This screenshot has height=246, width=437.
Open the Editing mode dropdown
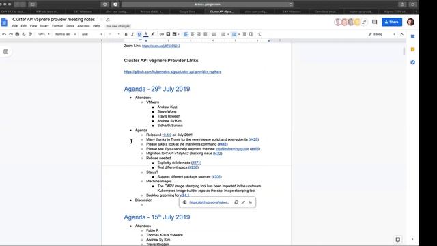(x=382, y=34)
